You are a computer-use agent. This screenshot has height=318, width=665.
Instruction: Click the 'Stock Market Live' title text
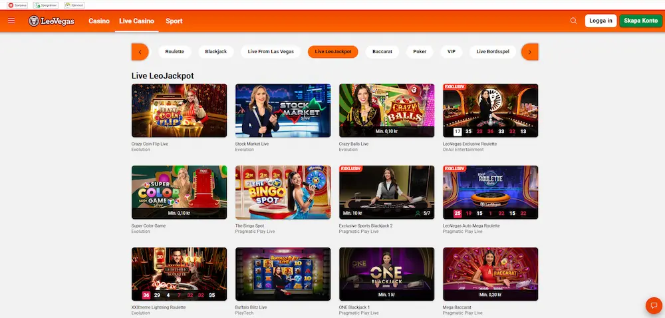click(252, 144)
